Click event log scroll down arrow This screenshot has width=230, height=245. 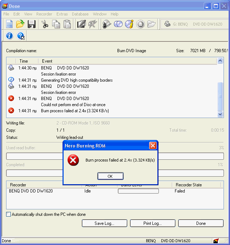(220, 114)
